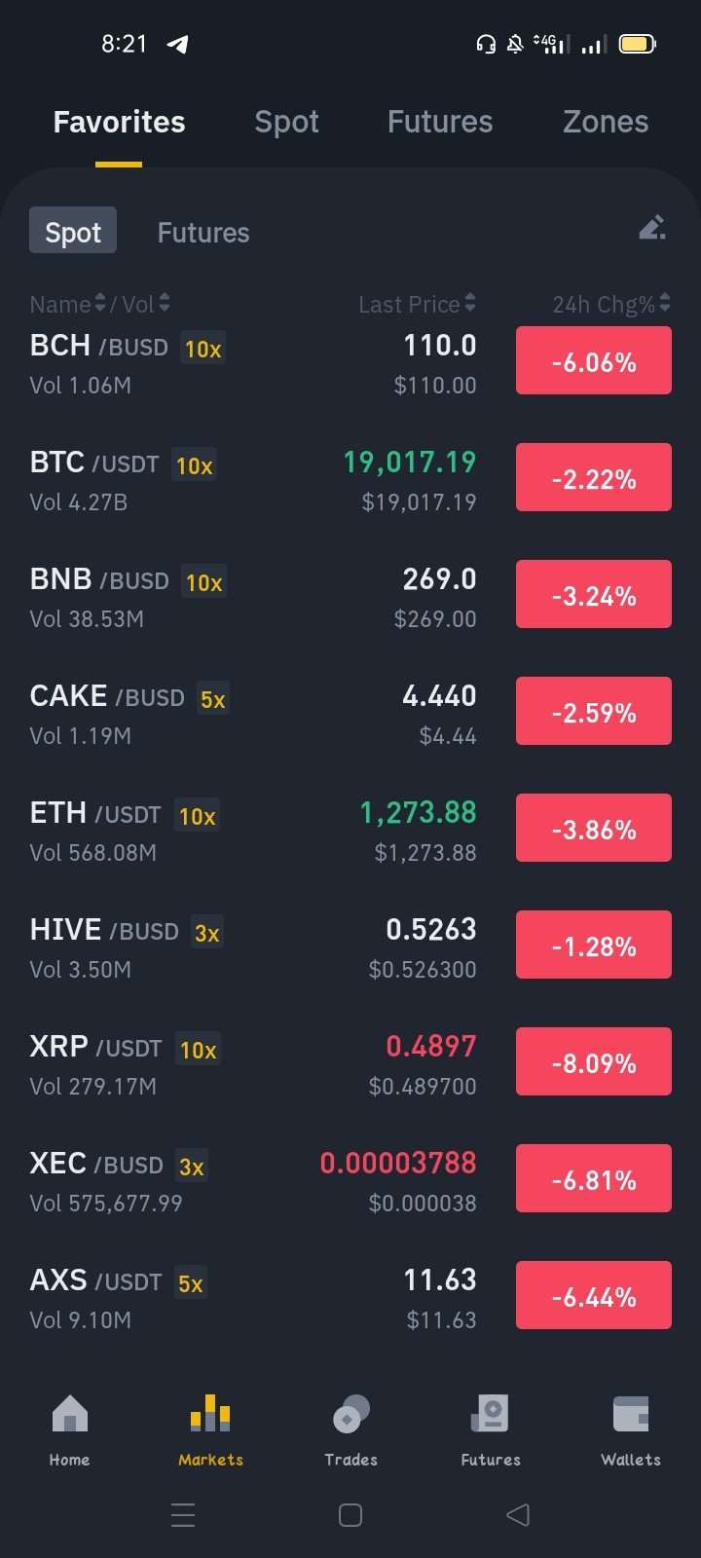Tap the Android home square button

coord(350,1514)
